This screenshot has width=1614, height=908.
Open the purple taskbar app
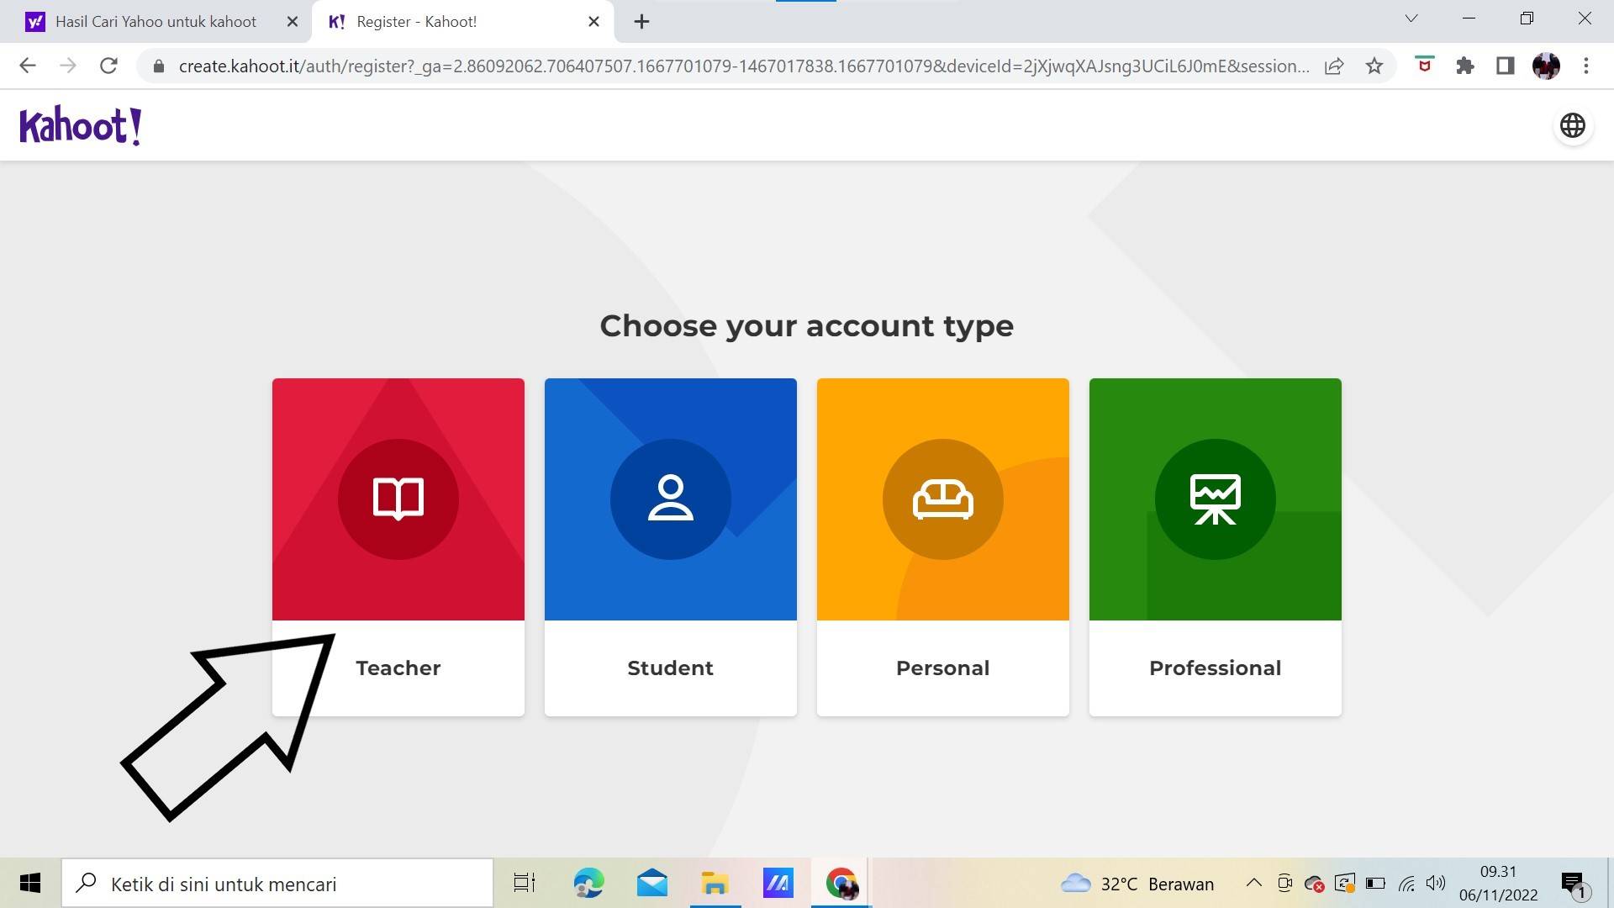[x=778, y=884]
